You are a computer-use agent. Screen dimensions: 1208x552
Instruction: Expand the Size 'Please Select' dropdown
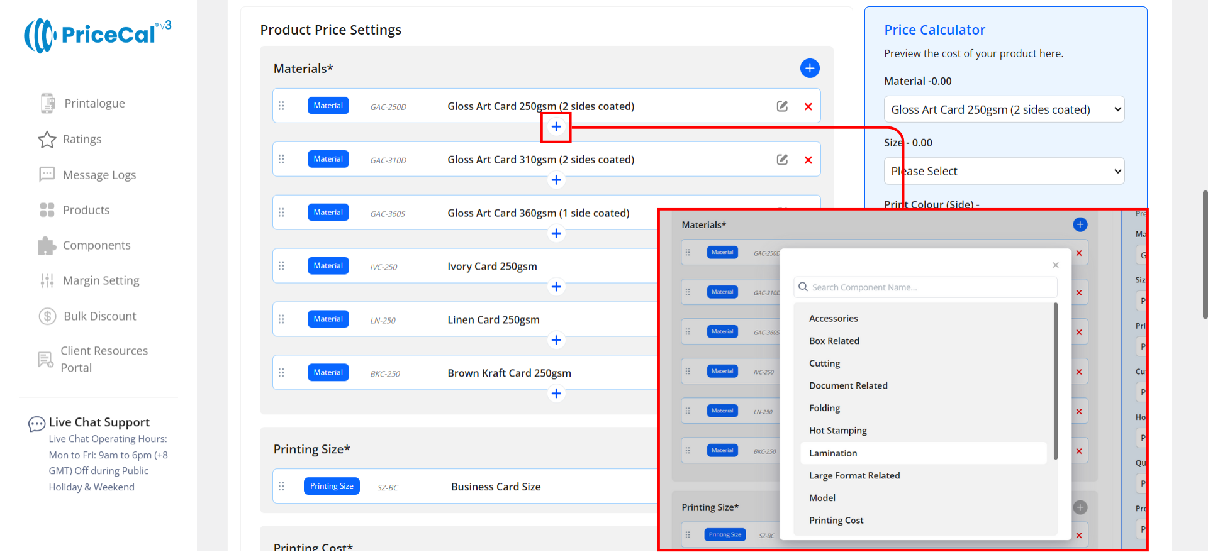1004,171
